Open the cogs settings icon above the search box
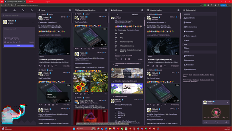The width and height of the screenshot is (232, 131). pyautogui.click(x=23, y=10)
